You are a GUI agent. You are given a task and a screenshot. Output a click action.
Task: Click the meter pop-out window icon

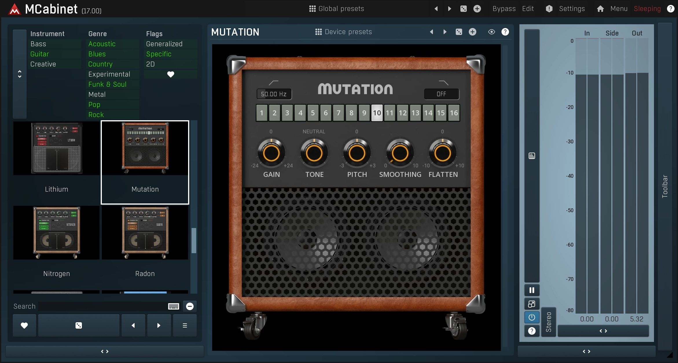532,304
